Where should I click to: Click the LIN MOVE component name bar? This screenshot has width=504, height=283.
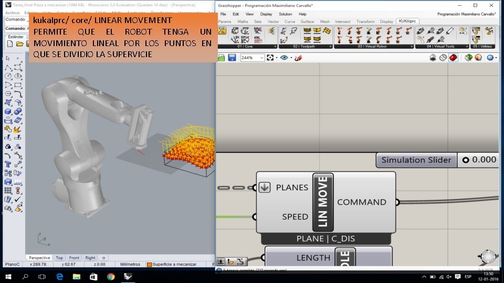coord(323,202)
